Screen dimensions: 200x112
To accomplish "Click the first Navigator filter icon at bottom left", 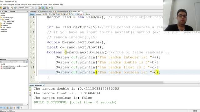I will pyautogui.click(x=1, y=108).
